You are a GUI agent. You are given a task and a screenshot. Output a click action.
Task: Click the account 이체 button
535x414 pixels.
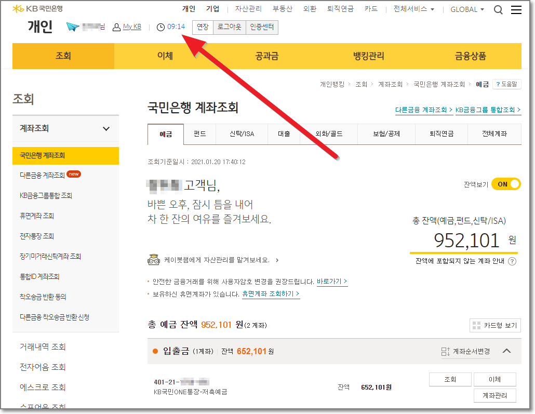(x=494, y=379)
